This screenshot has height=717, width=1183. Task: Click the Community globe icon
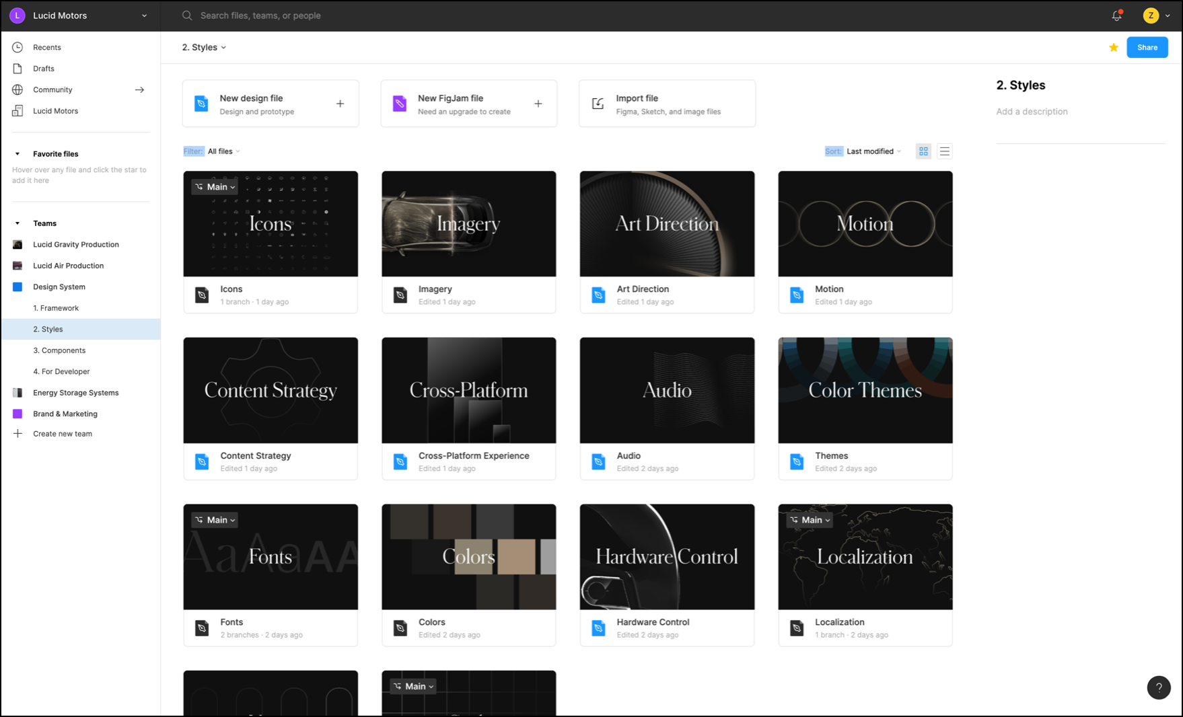[x=17, y=89]
